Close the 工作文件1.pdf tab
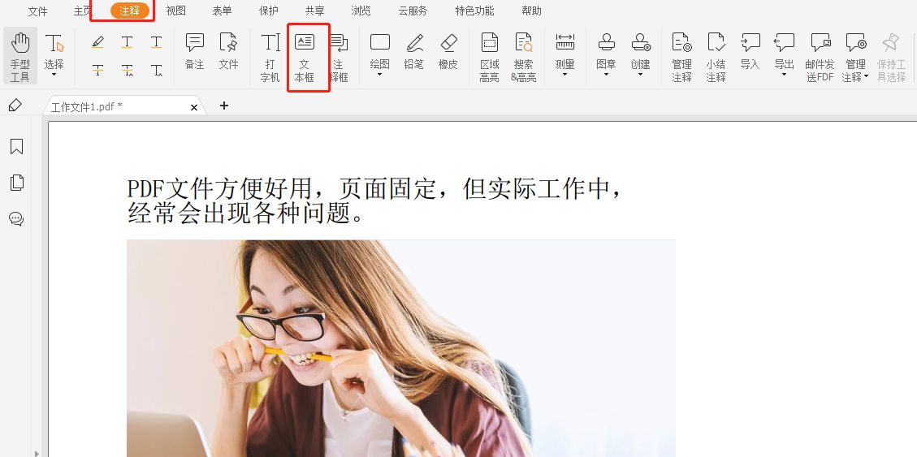The height and width of the screenshot is (457, 917). [194, 107]
